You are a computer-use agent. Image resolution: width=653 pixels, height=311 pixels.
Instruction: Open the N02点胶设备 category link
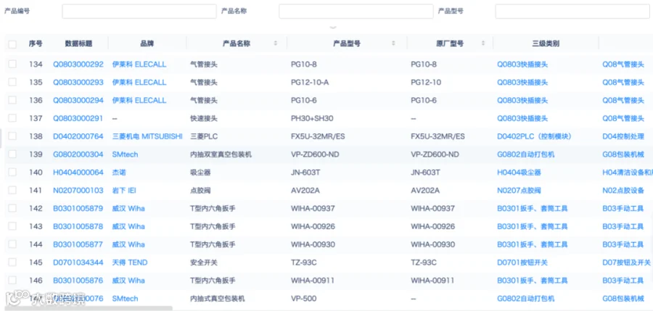tap(623, 190)
